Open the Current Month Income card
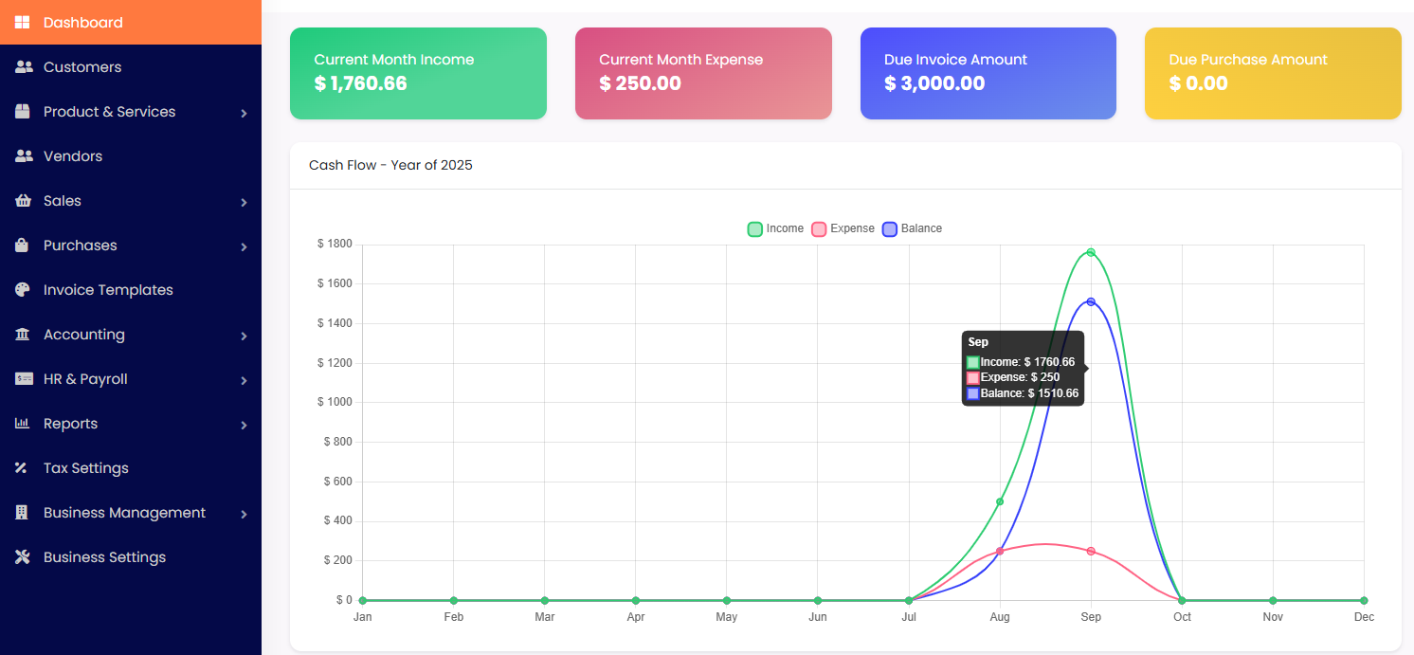The height and width of the screenshot is (655, 1414). [x=418, y=73]
